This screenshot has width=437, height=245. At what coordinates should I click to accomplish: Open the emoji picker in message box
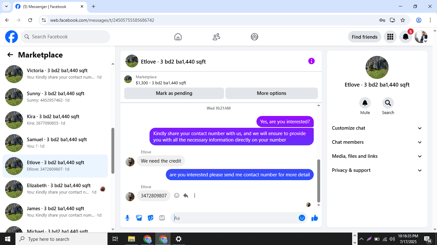302,218
